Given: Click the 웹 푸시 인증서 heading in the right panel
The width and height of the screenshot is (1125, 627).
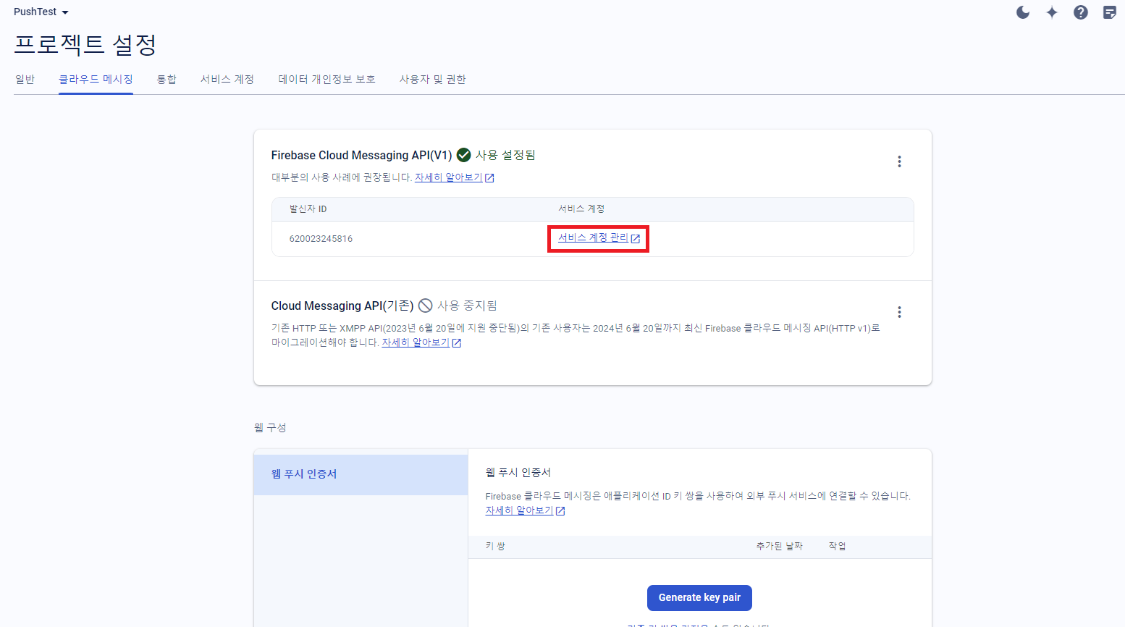Looking at the screenshot, I should (518, 472).
